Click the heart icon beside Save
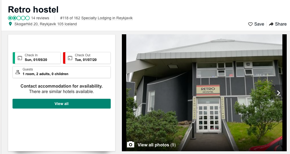 [x=250, y=24]
